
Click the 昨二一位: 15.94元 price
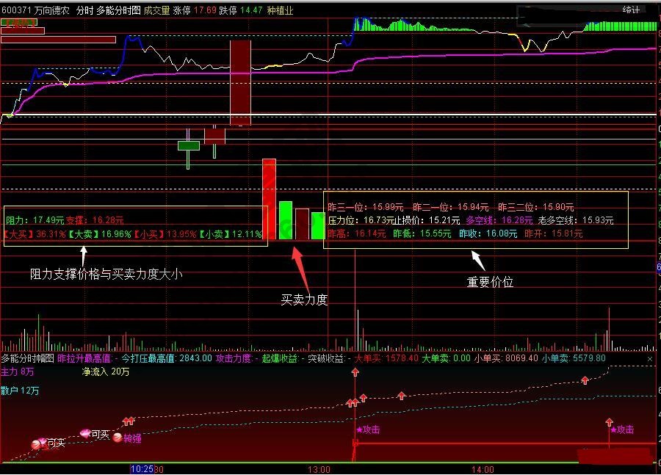tap(451, 207)
